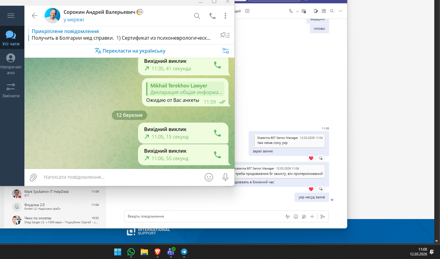Screen dimensions: 440x259
Task: Open quoted Mikhail Terekhov Lawyer reply
Action: click(x=185, y=89)
